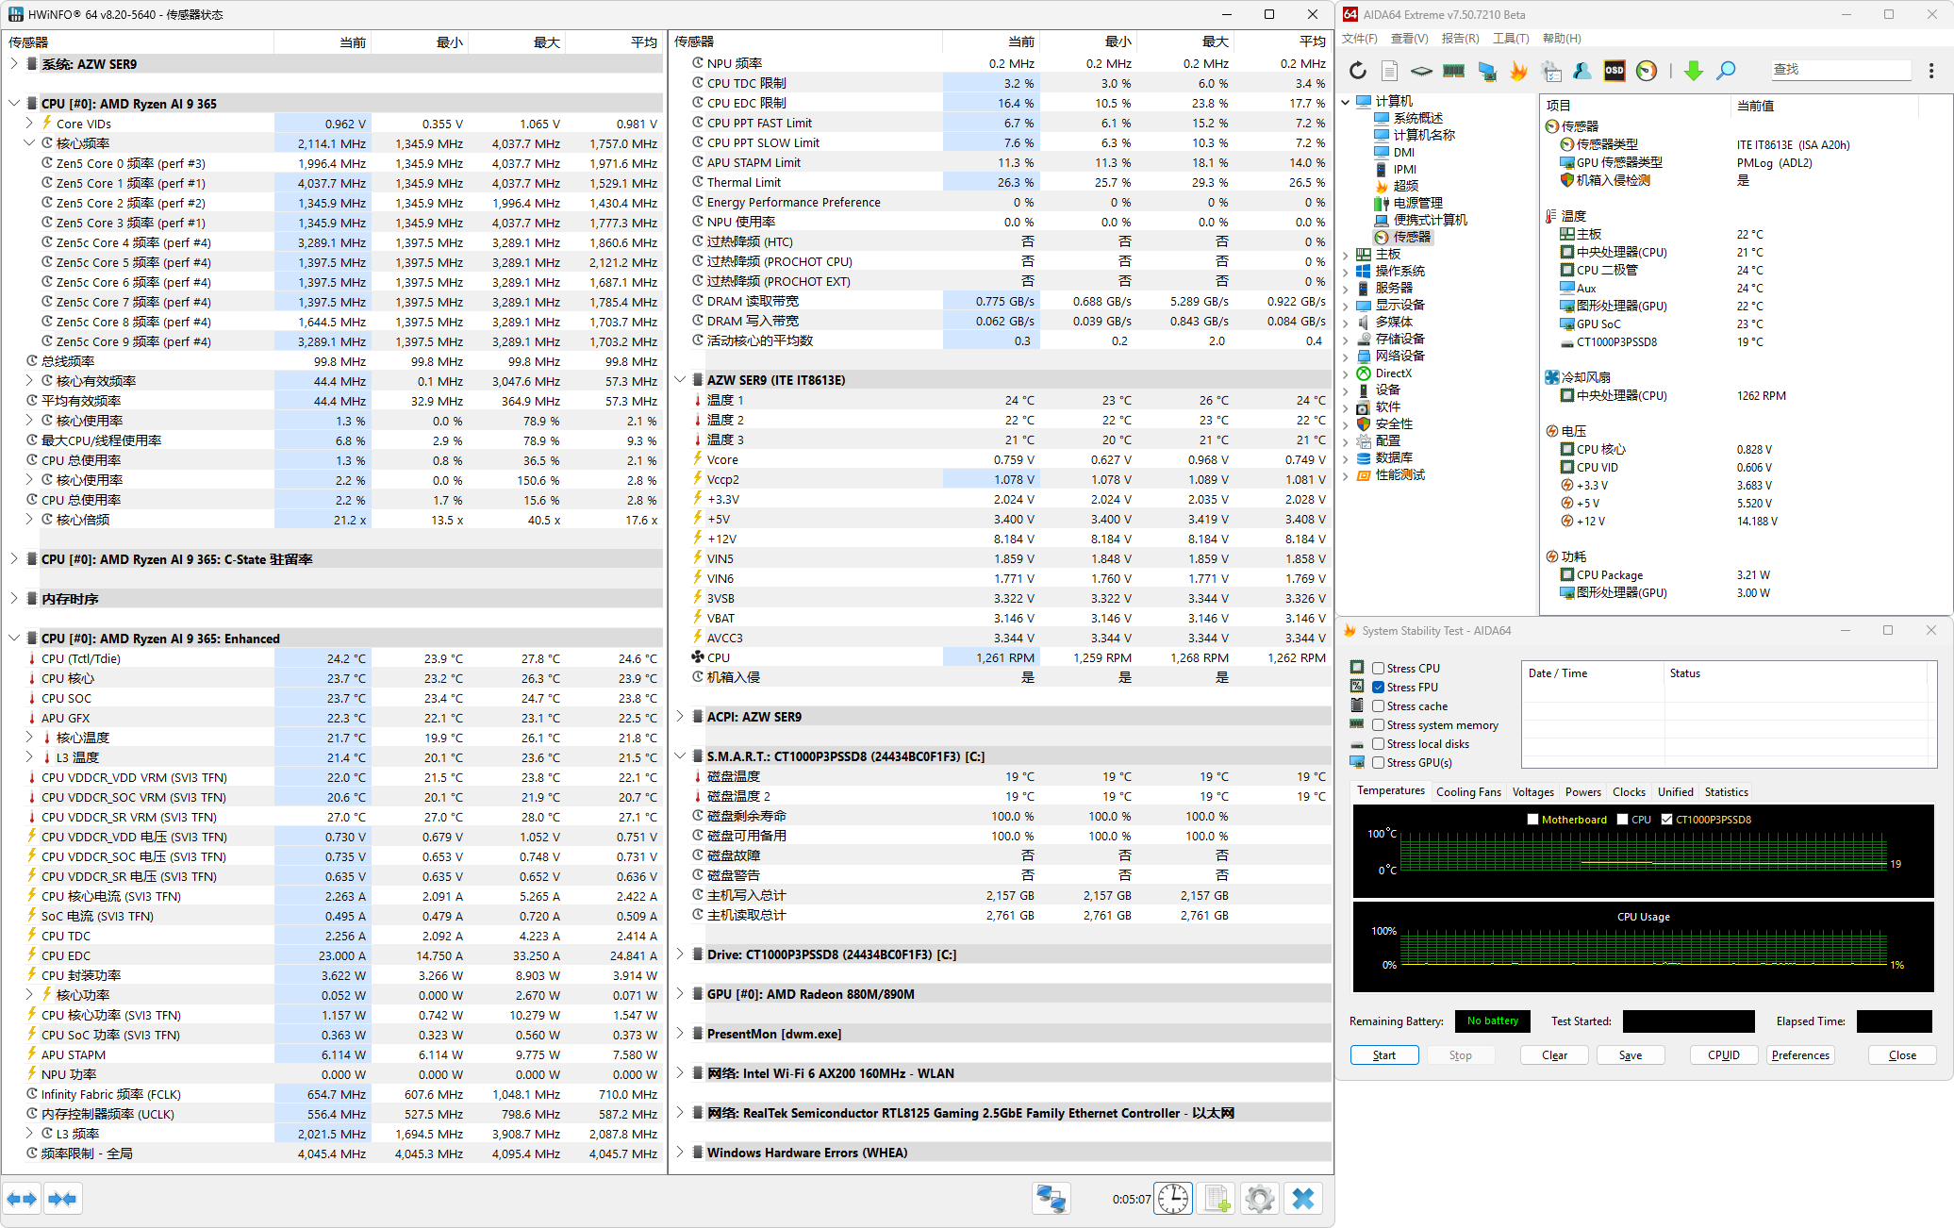The height and width of the screenshot is (1228, 1954).
Task: Open HWiNFO settings gear icon
Action: (1259, 1199)
